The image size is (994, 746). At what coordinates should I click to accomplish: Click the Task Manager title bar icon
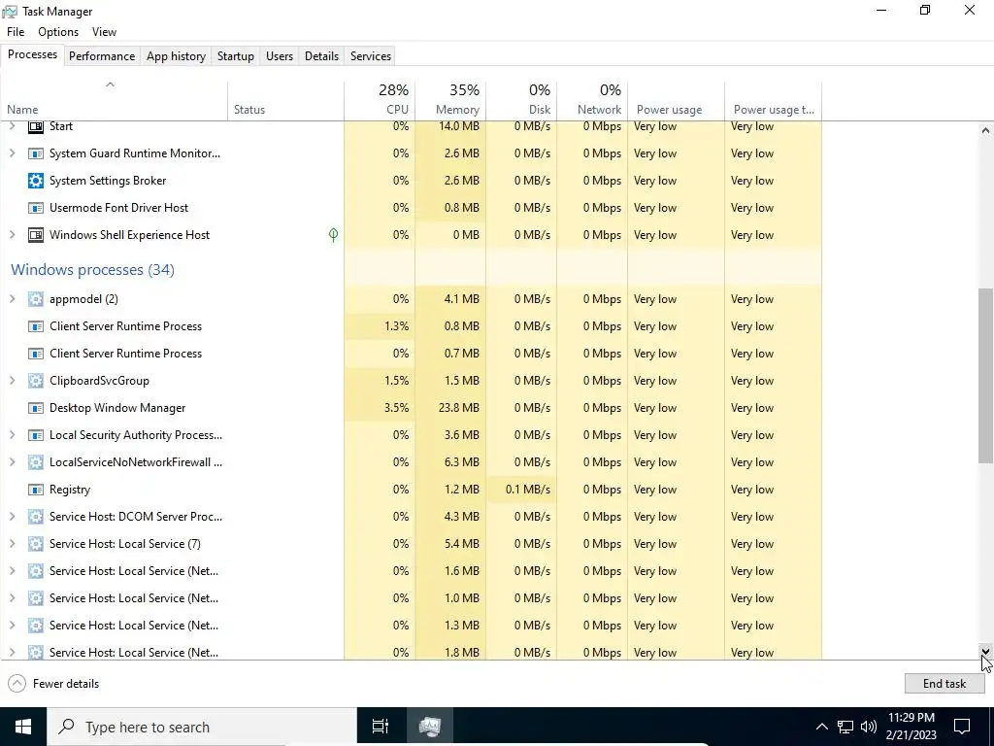[x=10, y=12]
